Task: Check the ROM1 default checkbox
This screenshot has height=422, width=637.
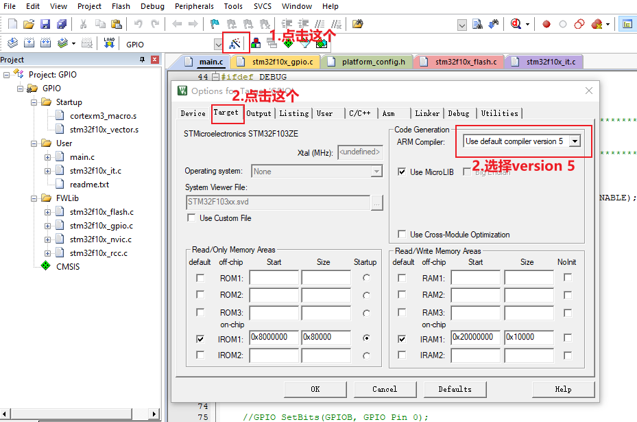Action: [200, 278]
